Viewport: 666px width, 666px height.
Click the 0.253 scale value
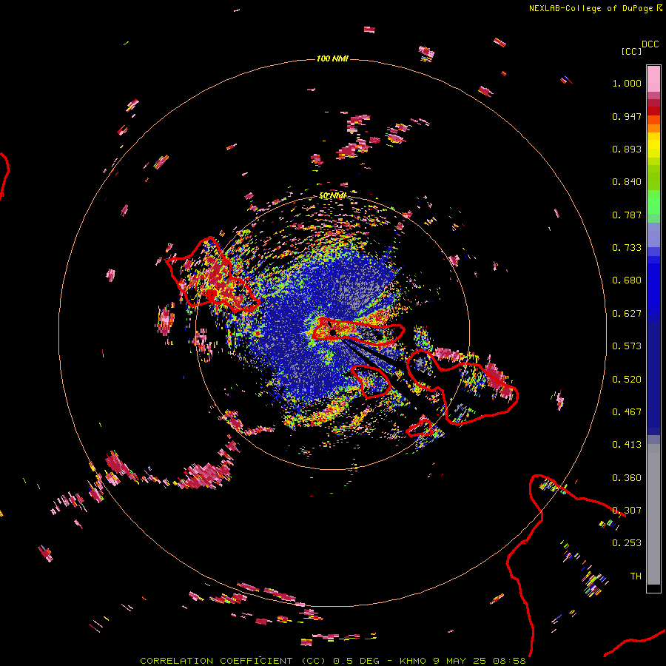(x=627, y=543)
